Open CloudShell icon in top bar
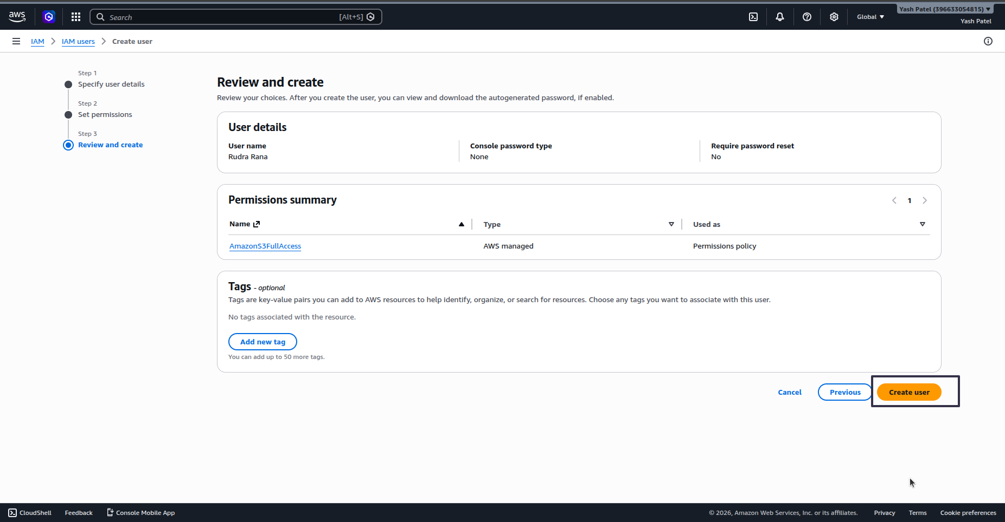 coord(753,17)
